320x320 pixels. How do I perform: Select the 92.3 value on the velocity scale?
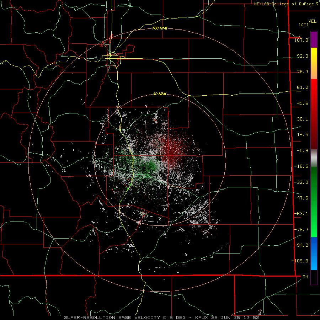303,56
